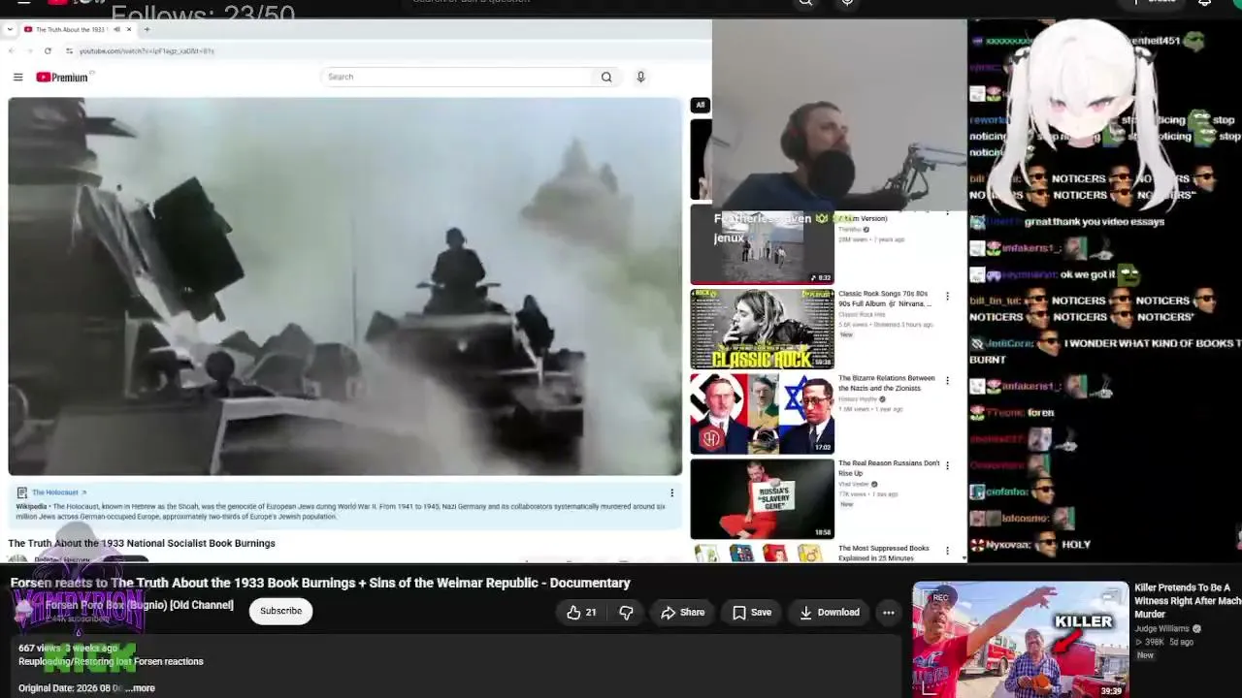
Task: Open the Judge Williams channel link
Action: click(1163, 628)
